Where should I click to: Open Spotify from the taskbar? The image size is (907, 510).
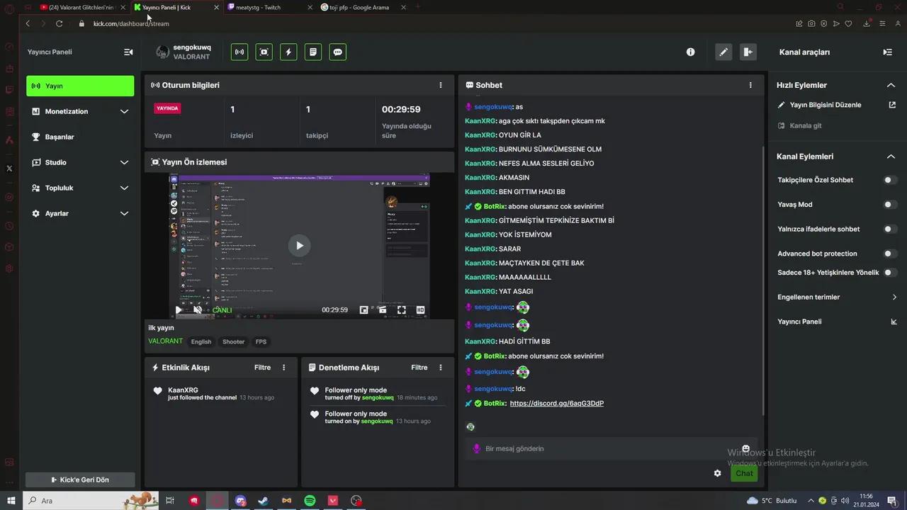[310, 501]
